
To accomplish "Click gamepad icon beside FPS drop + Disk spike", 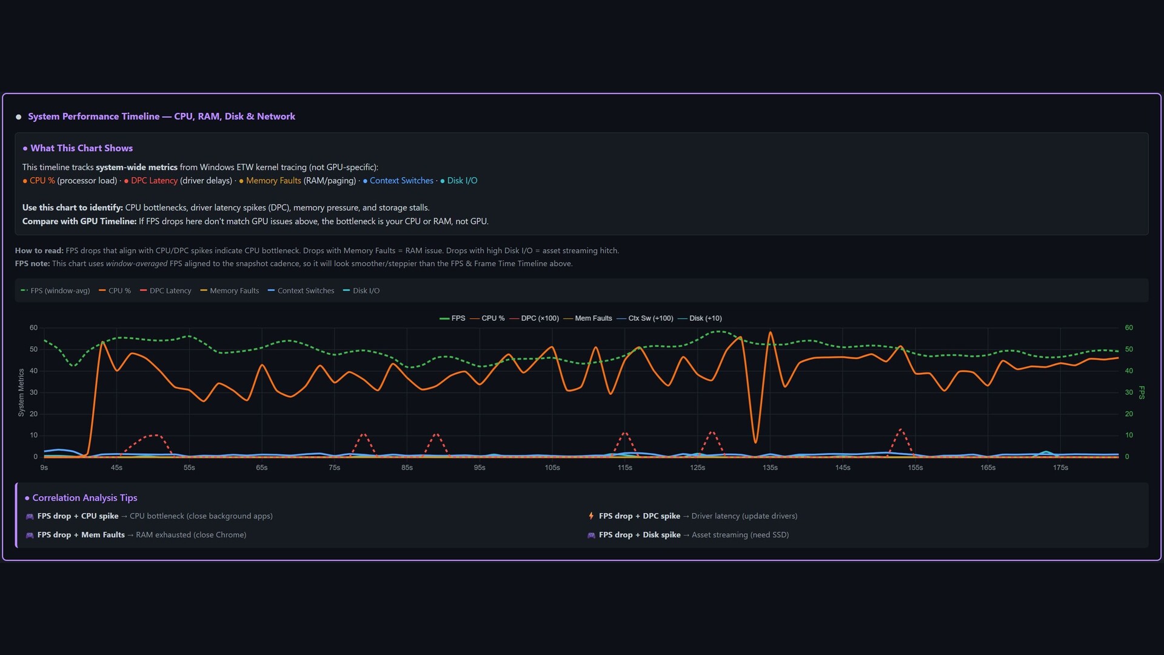I will pyautogui.click(x=591, y=536).
